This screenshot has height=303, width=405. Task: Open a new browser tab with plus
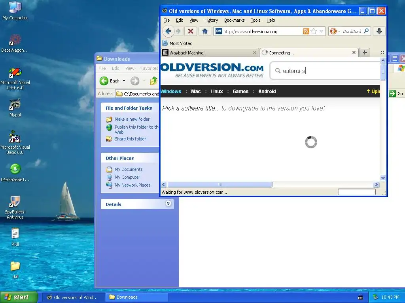tap(364, 52)
